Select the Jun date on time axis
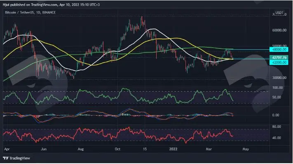The height and width of the screenshot is (164, 293). coord(44,149)
